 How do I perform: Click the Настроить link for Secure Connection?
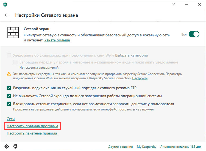coord(140,78)
